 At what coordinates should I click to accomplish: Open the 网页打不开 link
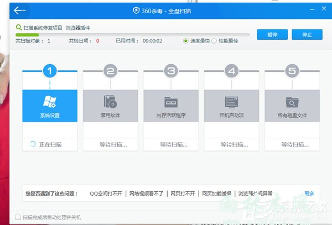click(183, 193)
